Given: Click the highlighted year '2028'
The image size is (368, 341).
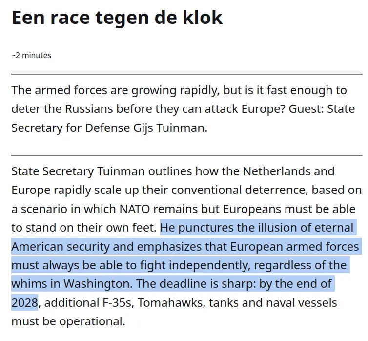Looking at the screenshot, I should pos(24,302).
